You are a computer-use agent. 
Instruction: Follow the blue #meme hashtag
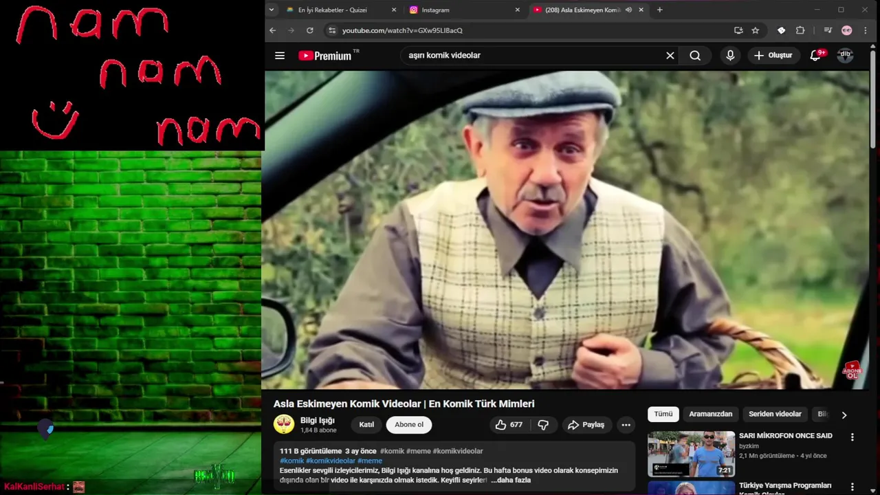pos(370,461)
